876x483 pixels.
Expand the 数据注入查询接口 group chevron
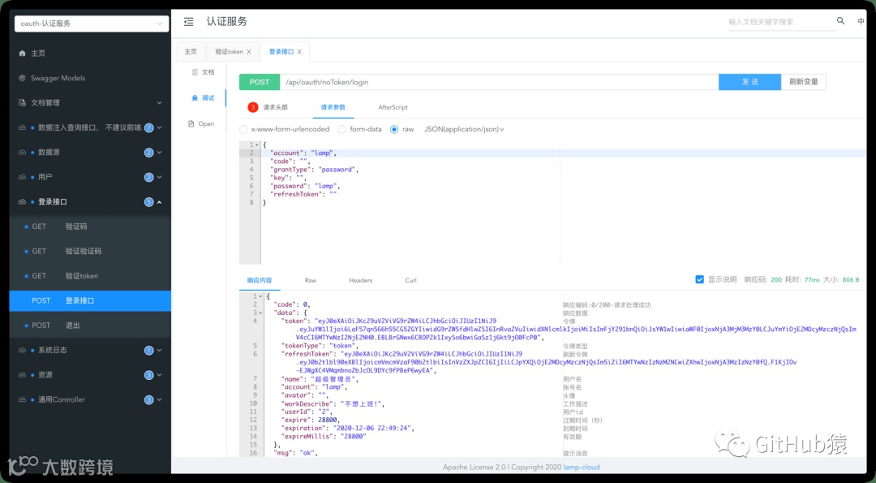(x=159, y=127)
